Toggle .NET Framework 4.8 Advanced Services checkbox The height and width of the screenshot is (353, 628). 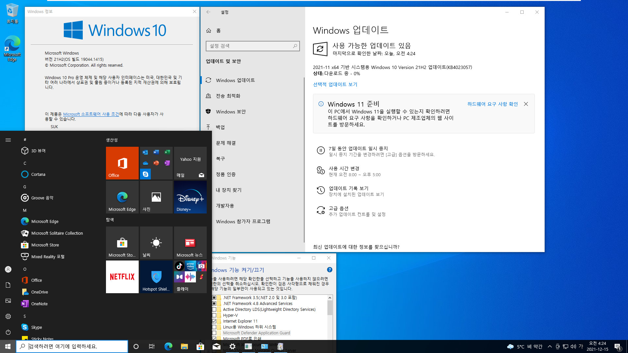click(x=214, y=304)
